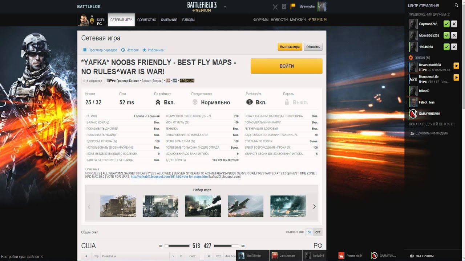Click the Battlefield 3 Premium logo

[202, 7]
